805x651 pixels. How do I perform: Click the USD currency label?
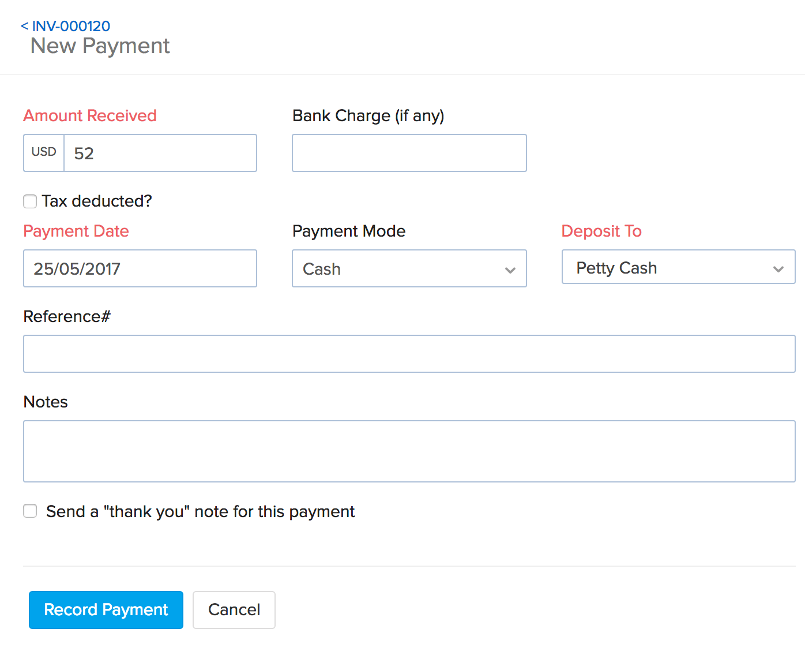pos(43,152)
